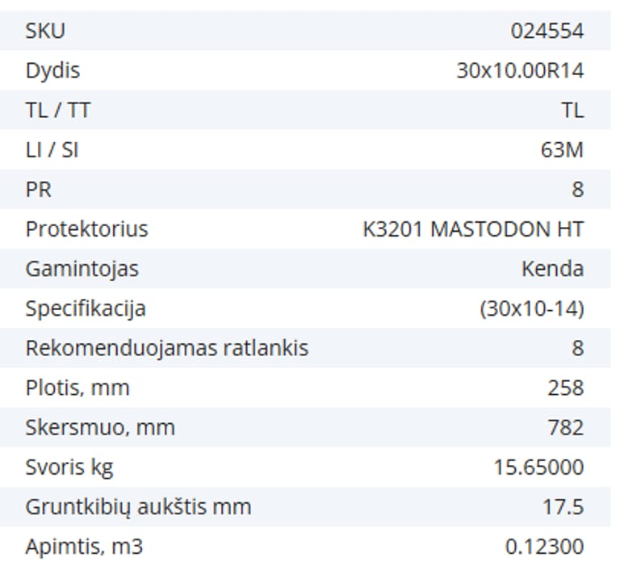Select the Dydis value 30x10.00R14
This screenshot has height=583, width=620.
click(x=519, y=71)
